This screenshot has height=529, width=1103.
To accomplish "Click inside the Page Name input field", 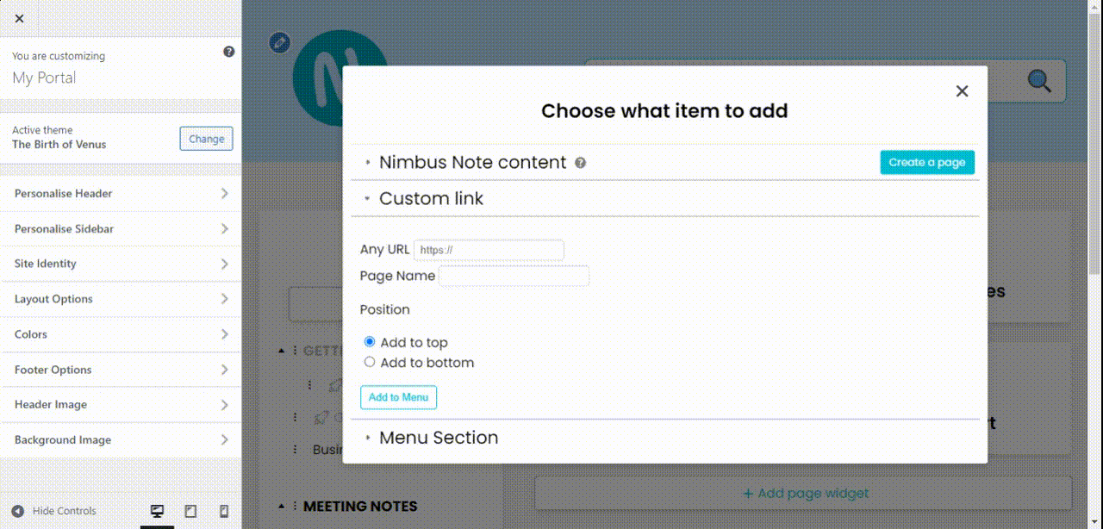I will 514,276.
